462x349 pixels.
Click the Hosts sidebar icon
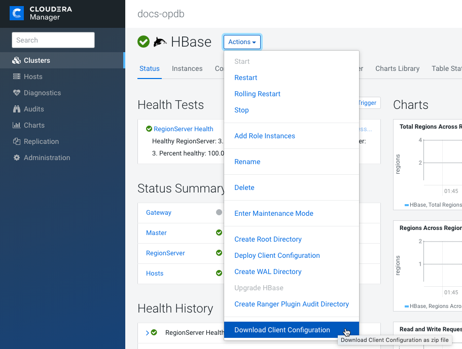coord(16,76)
